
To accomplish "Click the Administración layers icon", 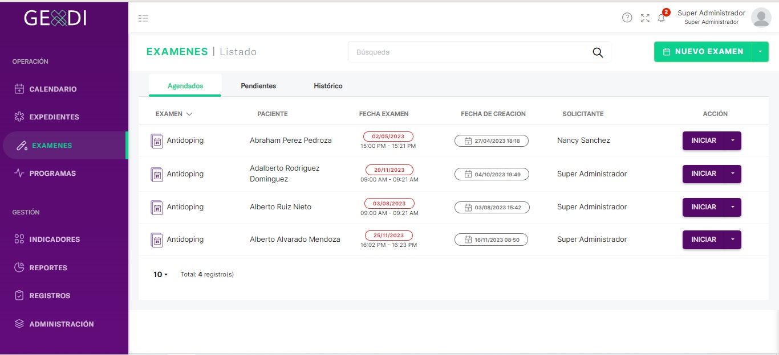I will point(19,324).
